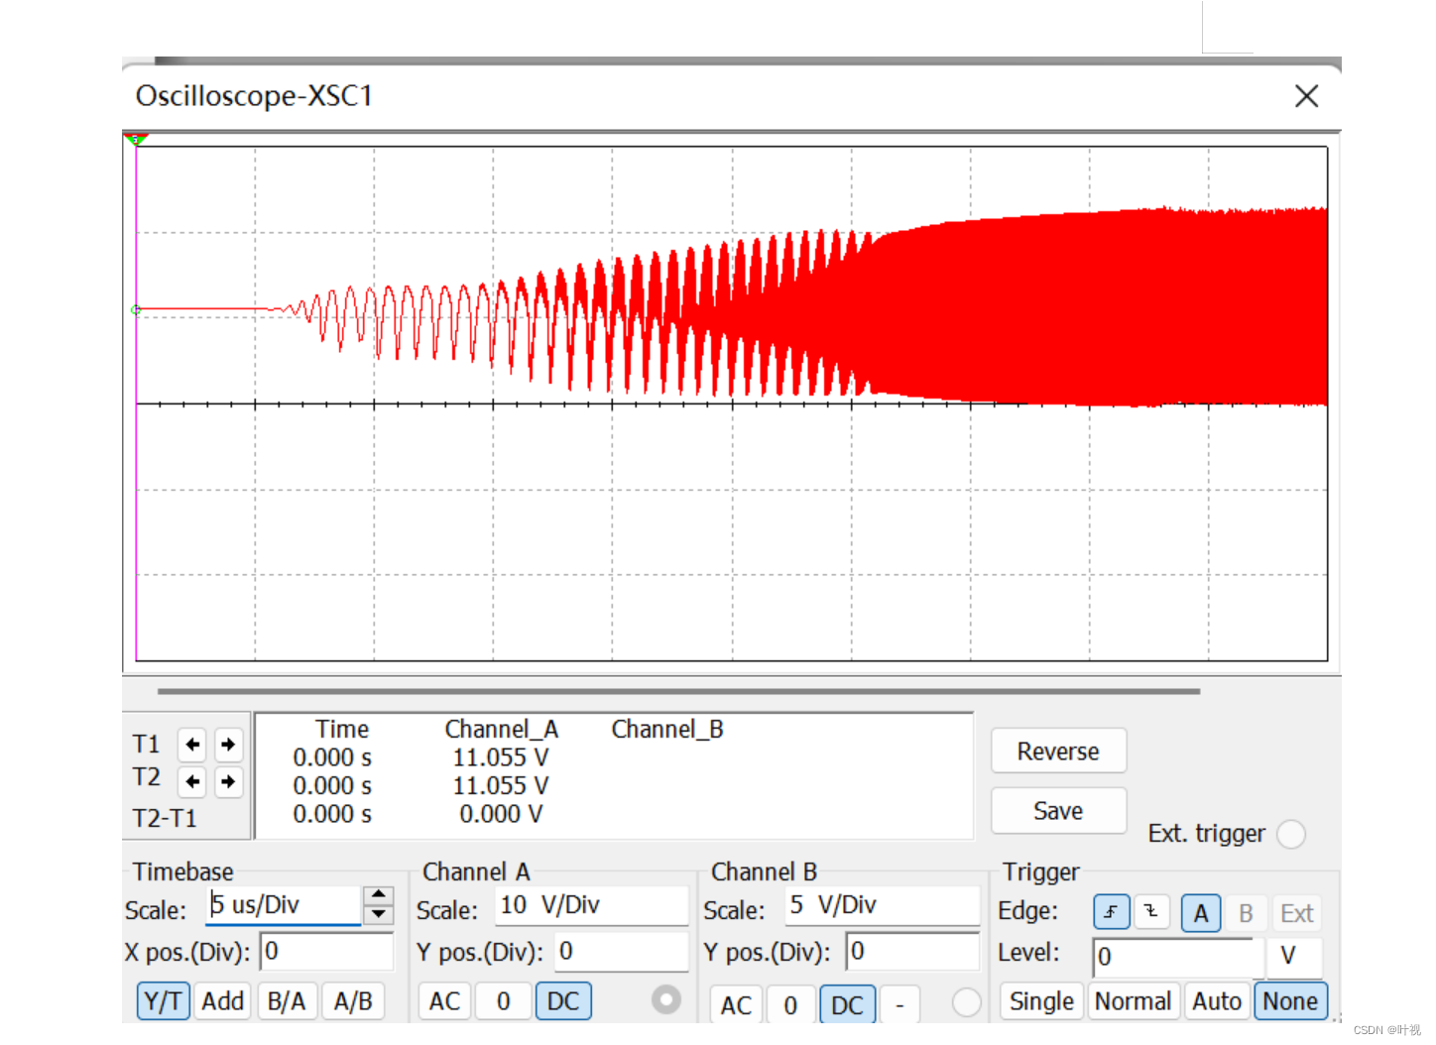
Task: Decrease timebase scale with down stepper
Action: tap(378, 914)
